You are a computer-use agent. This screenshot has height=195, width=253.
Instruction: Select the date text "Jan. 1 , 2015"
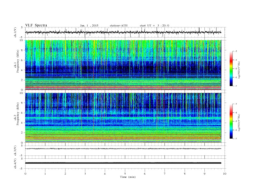click(x=89, y=25)
